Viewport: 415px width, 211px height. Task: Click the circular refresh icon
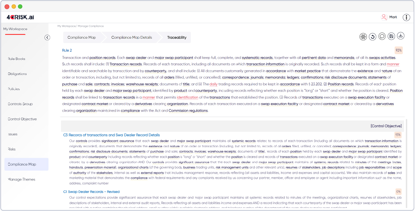pyautogui.click(x=372, y=36)
